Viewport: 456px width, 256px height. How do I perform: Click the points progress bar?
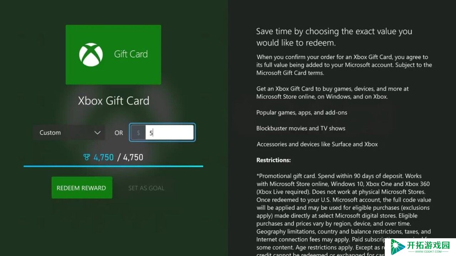coord(113,166)
